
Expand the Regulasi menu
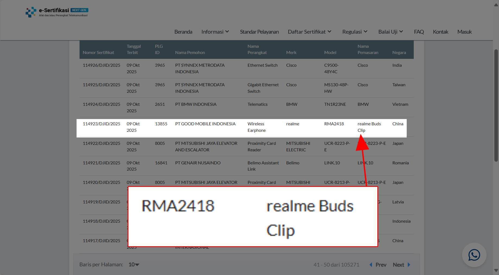coord(355,32)
